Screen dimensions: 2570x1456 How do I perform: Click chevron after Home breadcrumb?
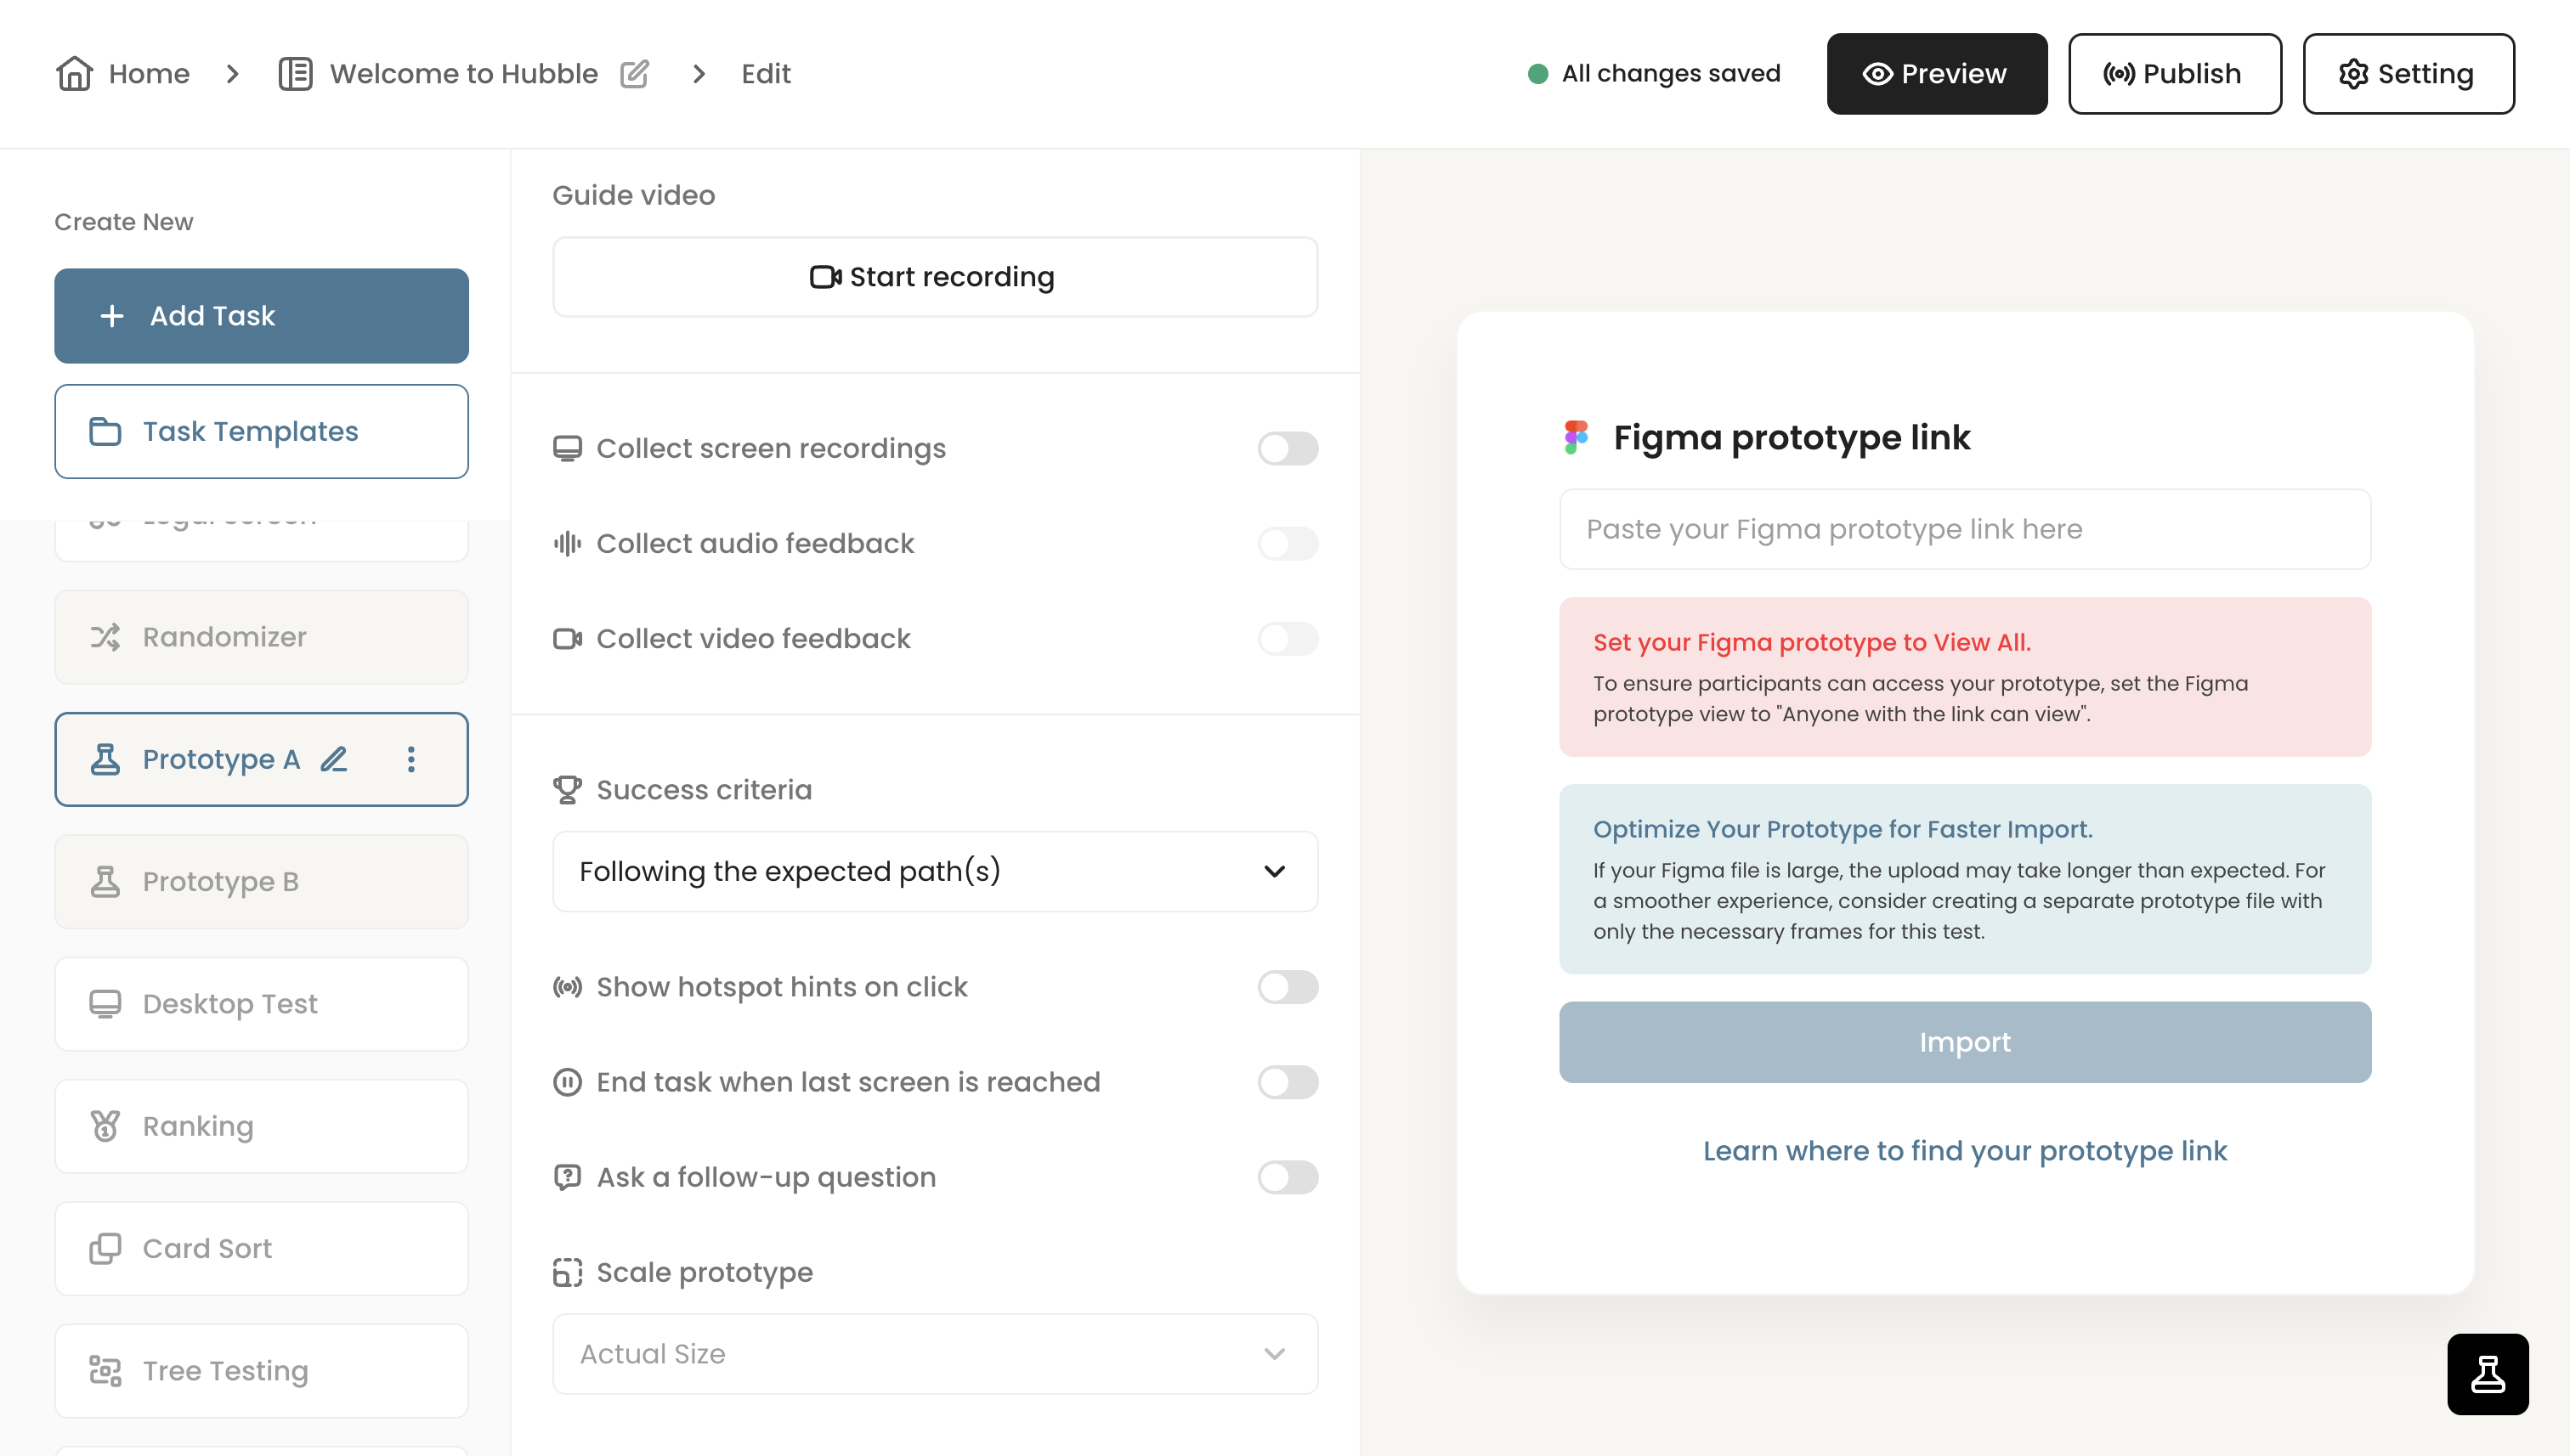point(233,73)
